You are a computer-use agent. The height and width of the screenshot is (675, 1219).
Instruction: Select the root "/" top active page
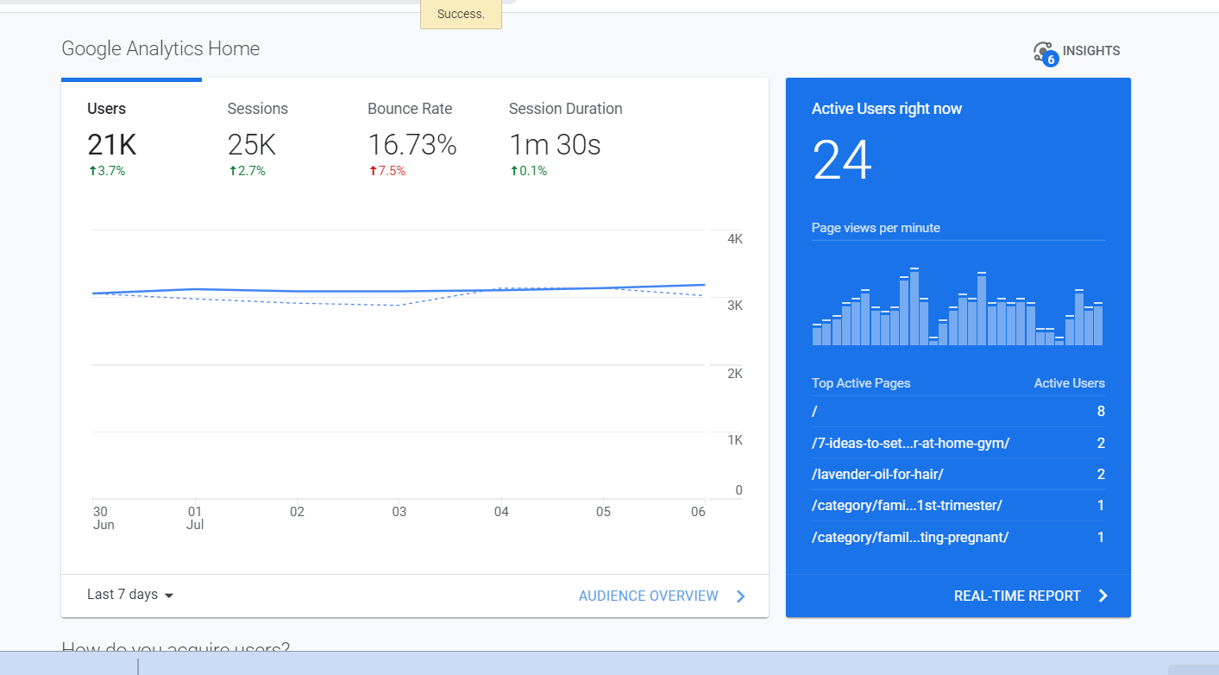click(x=814, y=411)
